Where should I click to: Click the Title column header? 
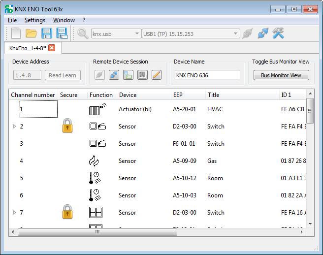[x=242, y=95]
